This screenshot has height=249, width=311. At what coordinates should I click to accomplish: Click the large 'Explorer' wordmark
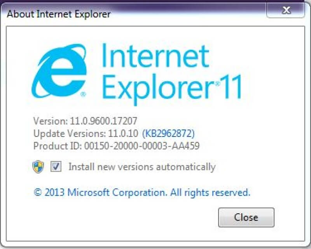tap(158, 88)
